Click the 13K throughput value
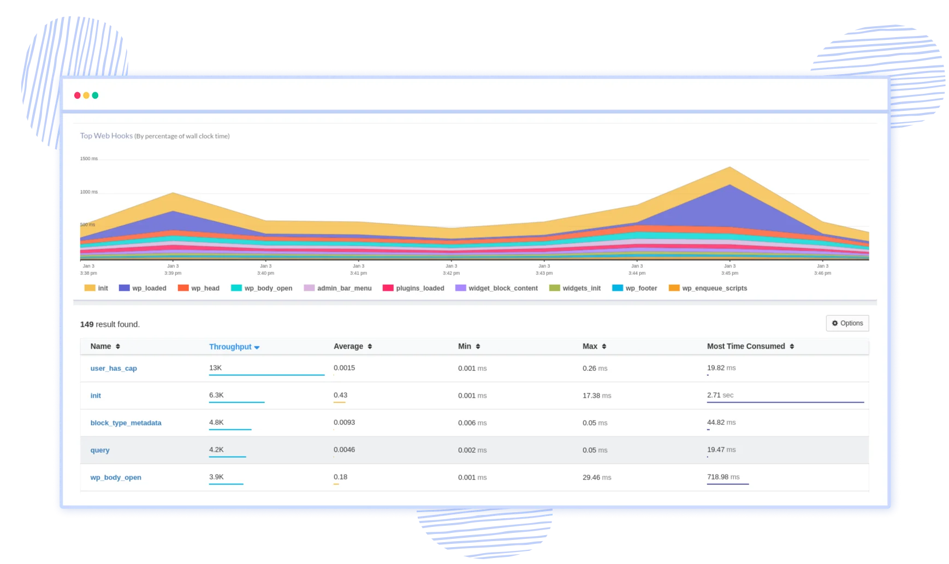Screen dimensions: 949x564 click(x=215, y=368)
